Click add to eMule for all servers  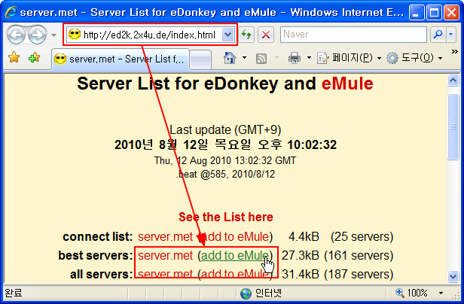[235, 275]
